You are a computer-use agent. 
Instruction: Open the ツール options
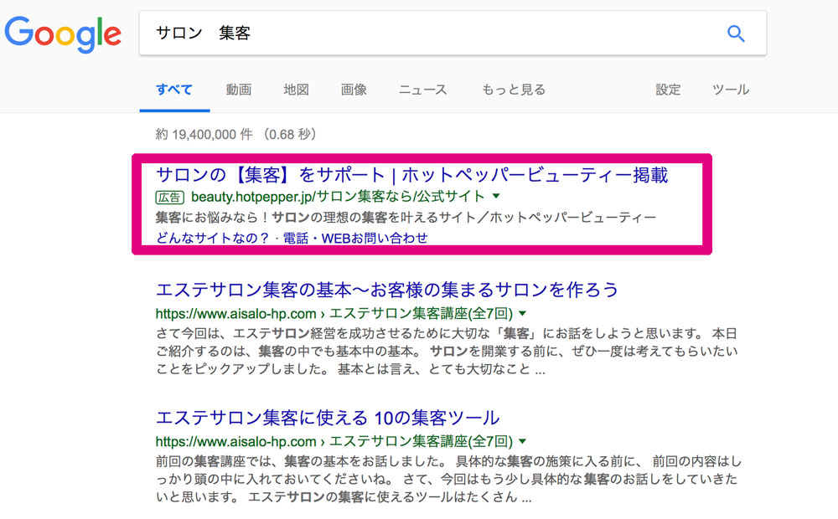click(731, 90)
